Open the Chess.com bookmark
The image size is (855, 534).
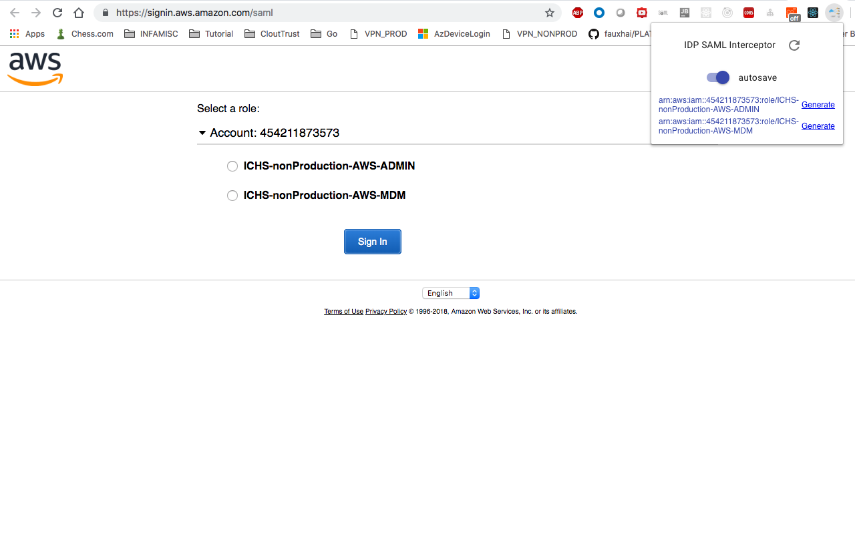[x=84, y=33]
